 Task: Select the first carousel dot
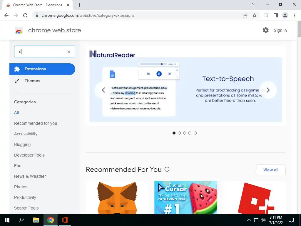(x=174, y=133)
